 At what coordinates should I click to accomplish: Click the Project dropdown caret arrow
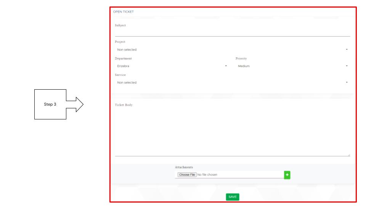click(x=347, y=50)
